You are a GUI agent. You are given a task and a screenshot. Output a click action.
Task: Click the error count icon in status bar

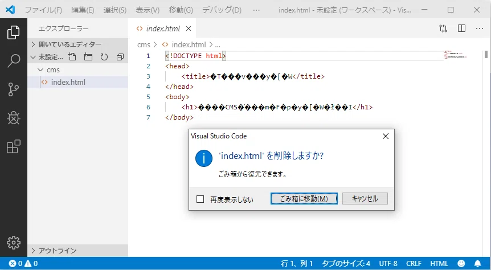(x=12, y=263)
